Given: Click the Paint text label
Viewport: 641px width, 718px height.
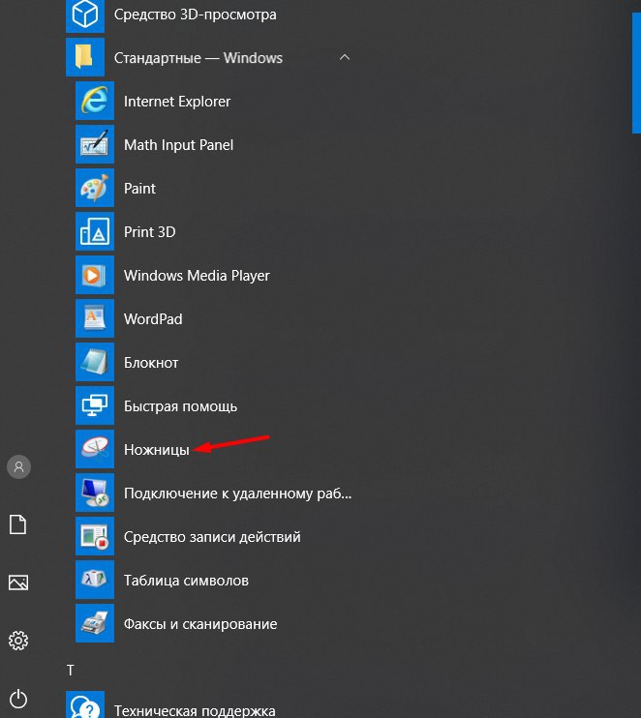Looking at the screenshot, I should point(139,188).
